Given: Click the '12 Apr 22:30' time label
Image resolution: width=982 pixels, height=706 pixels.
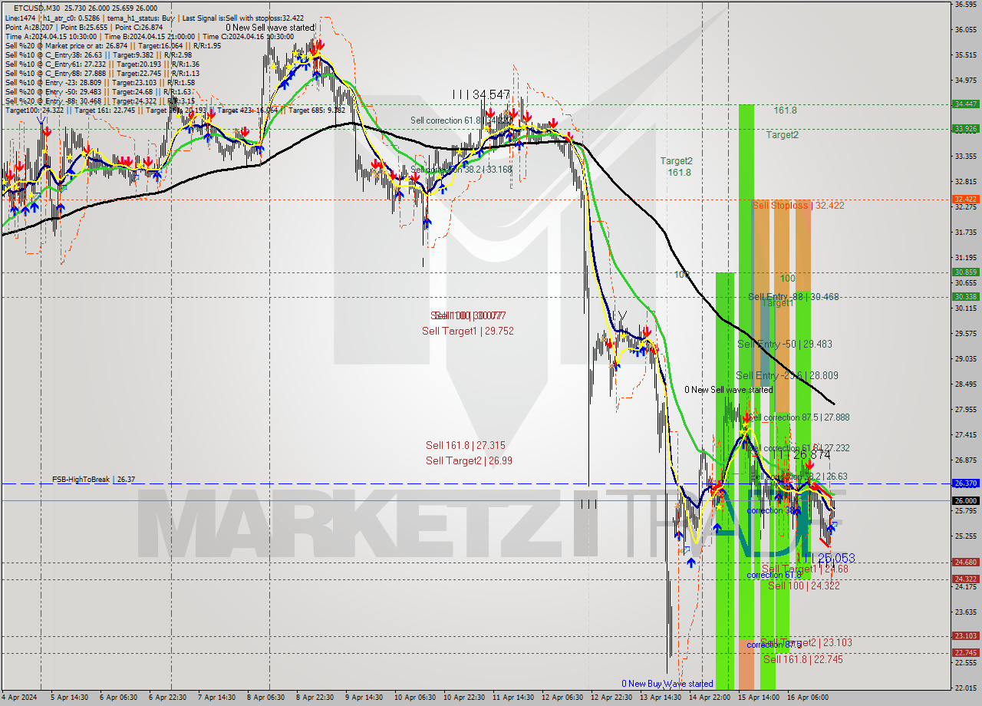Looking at the screenshot, I should [x=611, y=698].
